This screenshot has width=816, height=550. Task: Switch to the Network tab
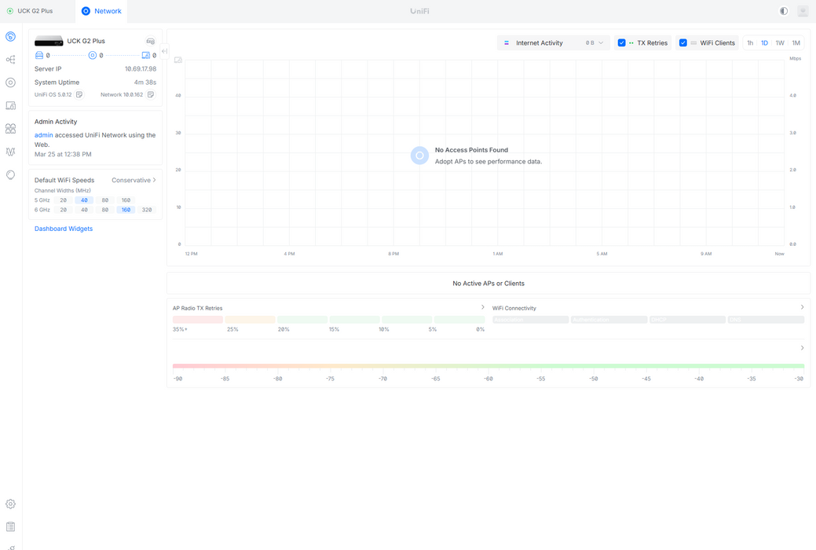[x=101, y=11]
